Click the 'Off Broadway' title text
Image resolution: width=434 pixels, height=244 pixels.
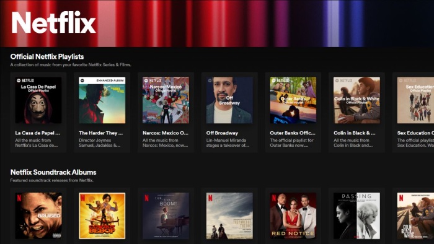222,133
